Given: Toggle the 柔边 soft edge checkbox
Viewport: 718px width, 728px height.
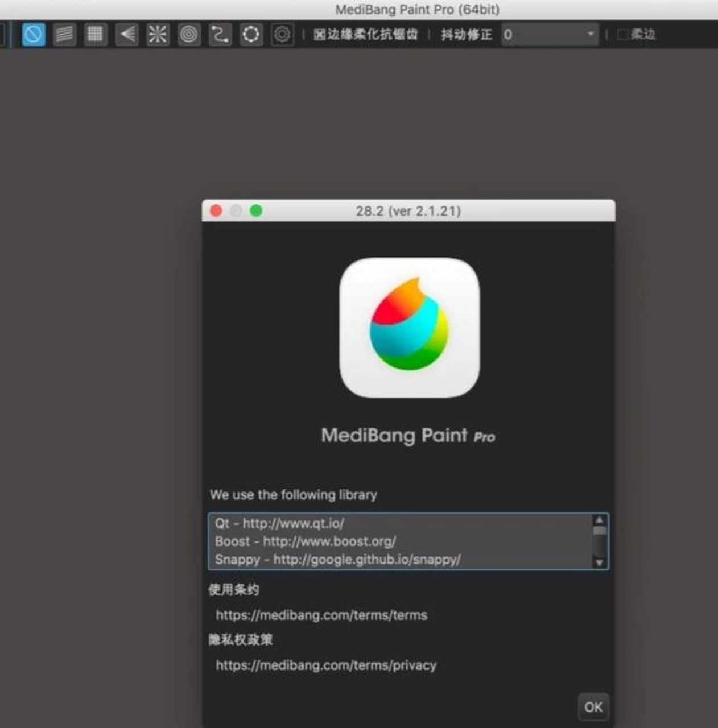Looking at the screenshot, I should [x=622, y=34].
